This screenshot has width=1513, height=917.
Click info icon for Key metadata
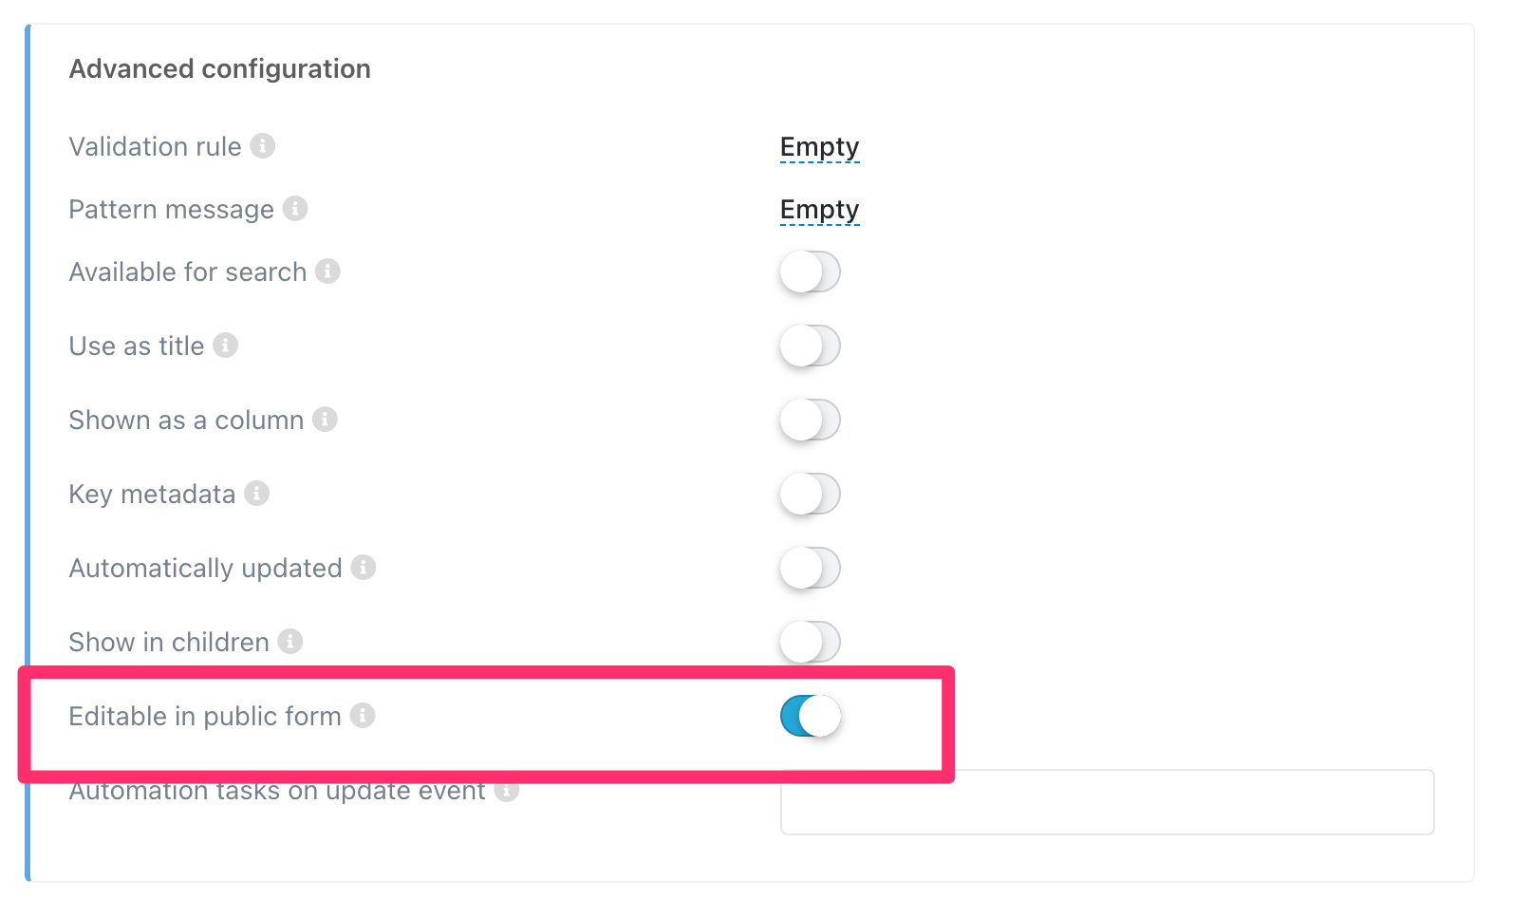point(256,494)
